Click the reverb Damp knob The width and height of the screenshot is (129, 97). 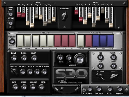(x=113, y=66)
